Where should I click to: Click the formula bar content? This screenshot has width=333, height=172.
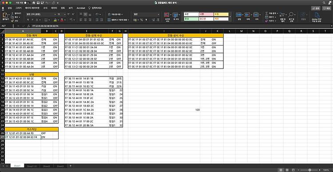click(45, 26)
